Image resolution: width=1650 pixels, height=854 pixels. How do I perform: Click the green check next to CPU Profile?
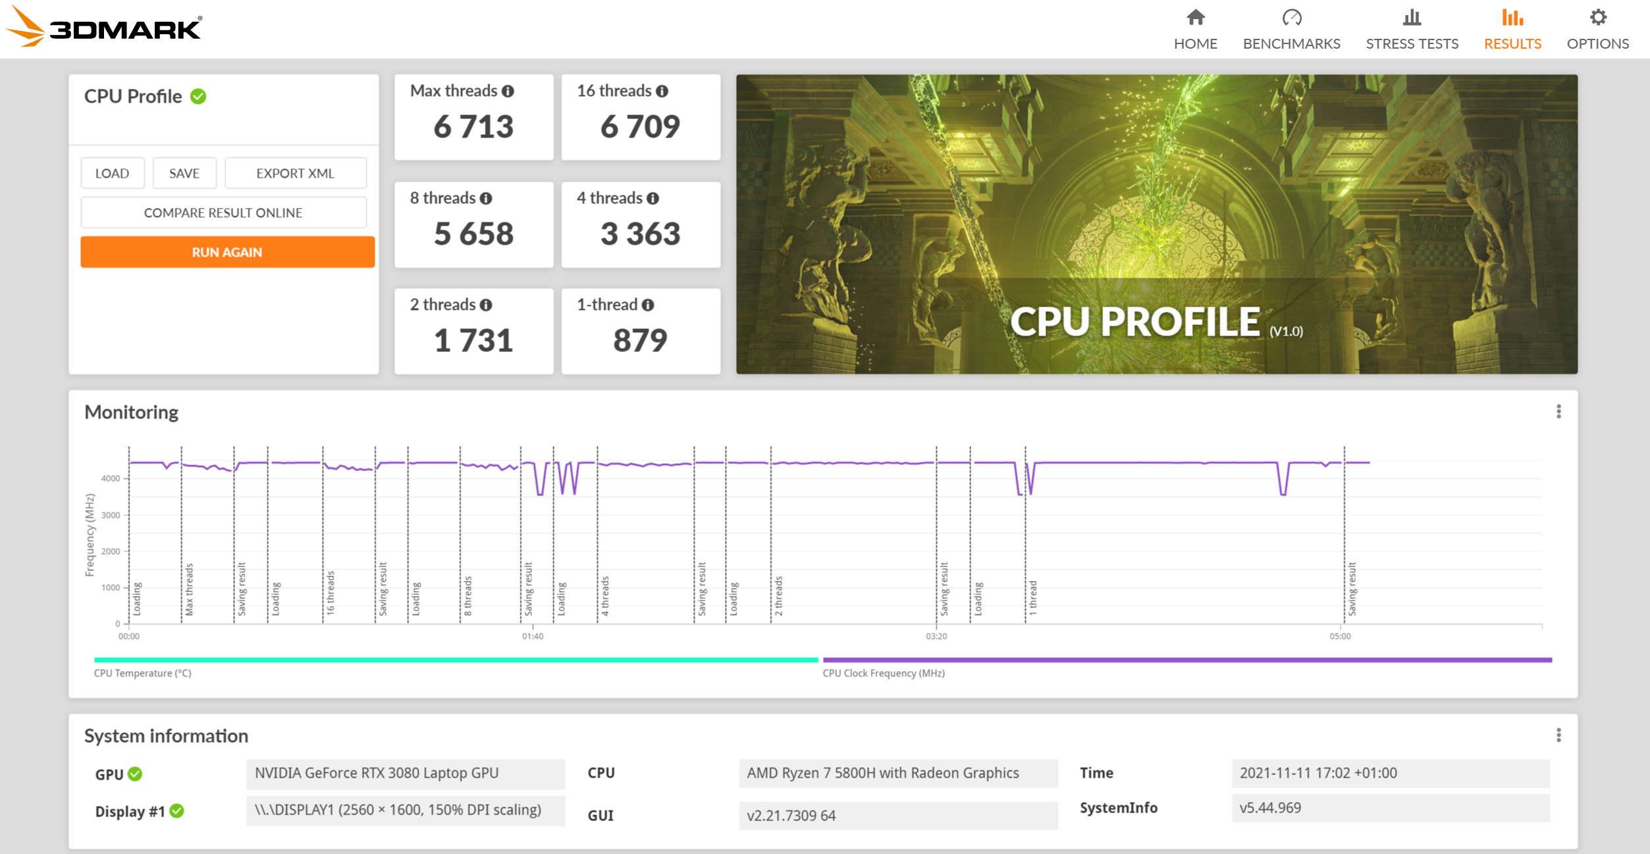198,97
